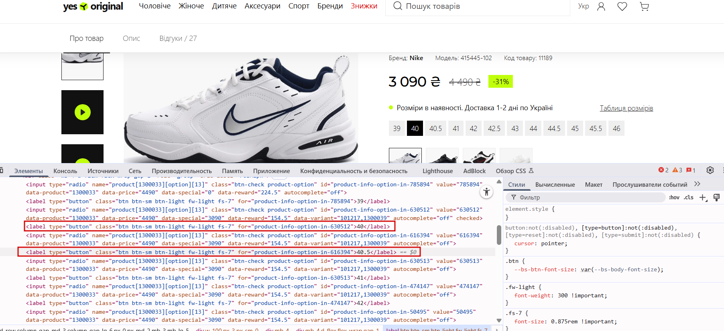Open the wishlist heart icon

tap(622, 6)
